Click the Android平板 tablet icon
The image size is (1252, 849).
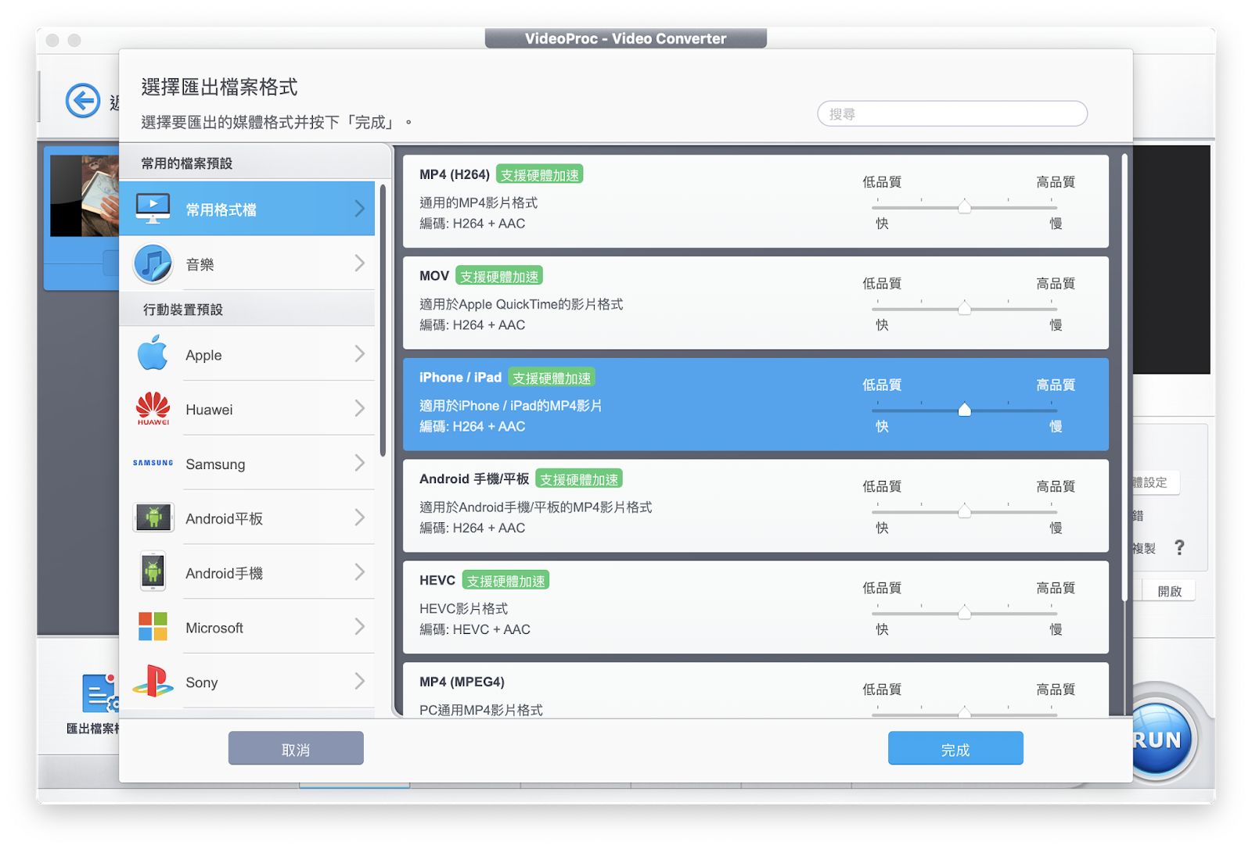(x=153, y=518)
